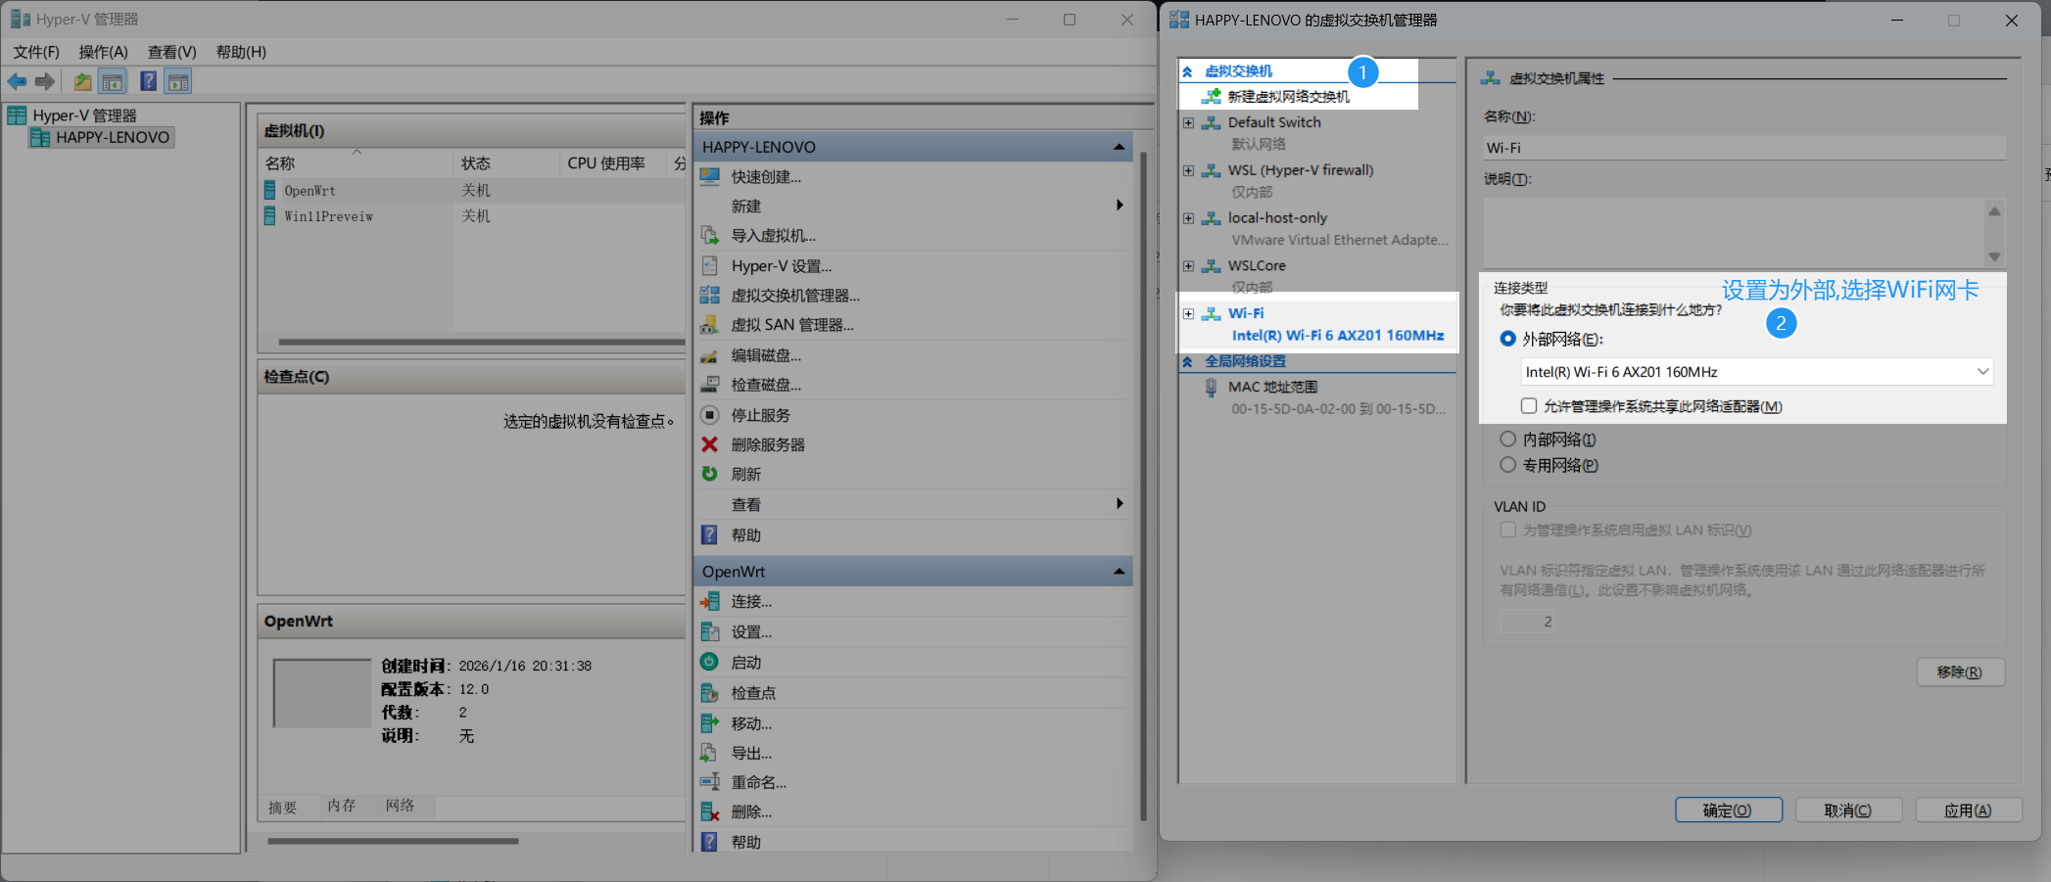Open Virtual Switch Manager (虚拟交换机管理器) action
Image resolution: width=2051 pixels, height=882 pixels.
tap(794, 296)
